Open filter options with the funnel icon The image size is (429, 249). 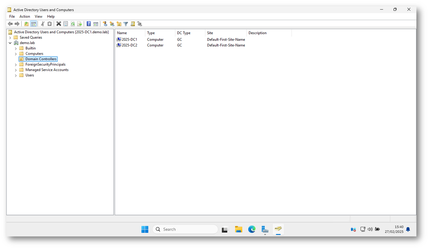pyautogui.click(x=126, y=24)
